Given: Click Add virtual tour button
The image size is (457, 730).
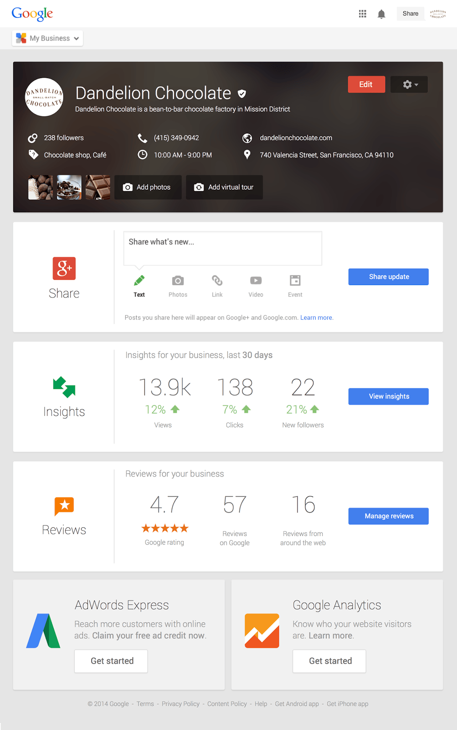Looking at the screenshot, I should [x=224, y=187].
